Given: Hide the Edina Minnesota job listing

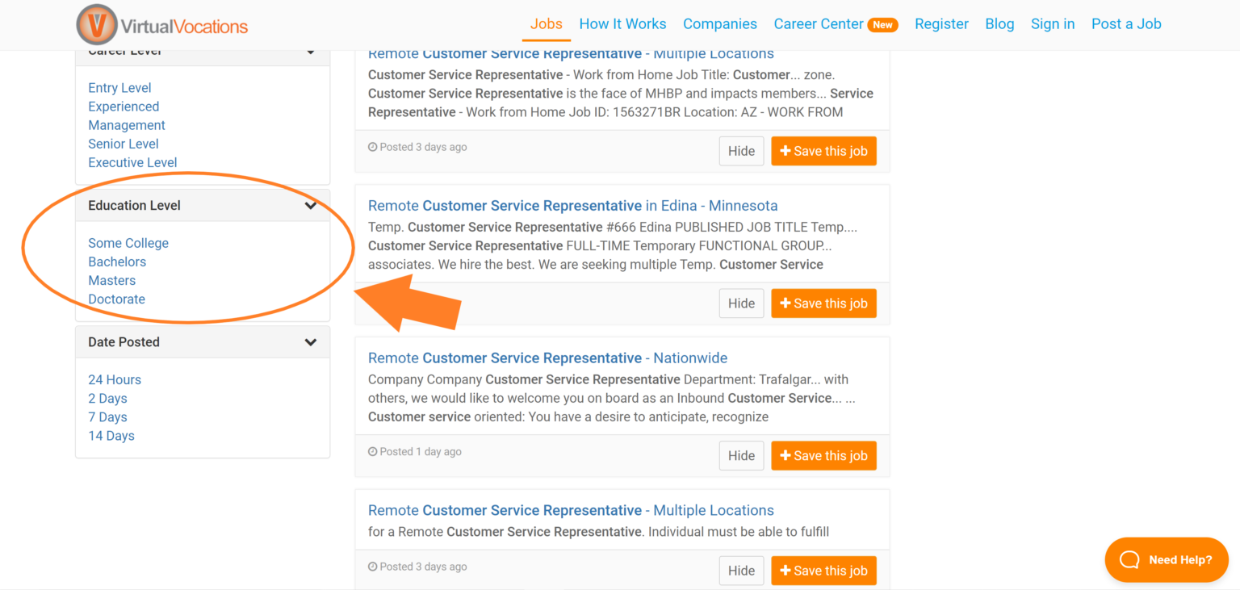Looking at the screenshot, I should [x=740, y=303].
